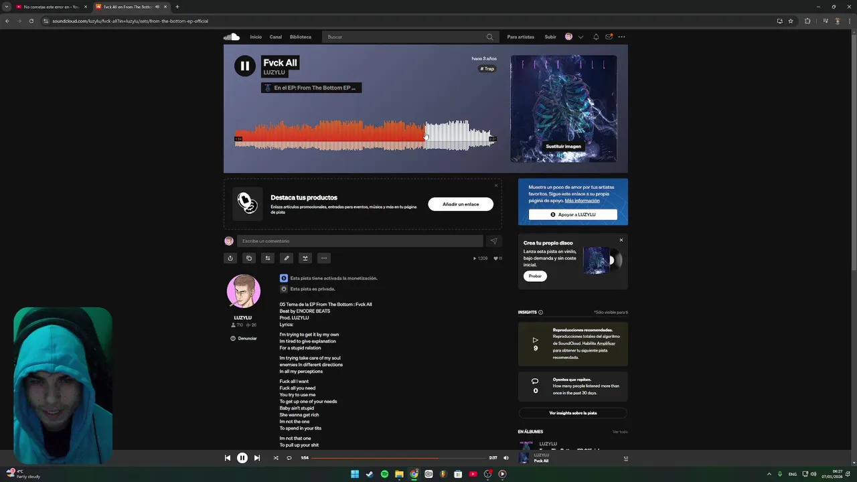857x482 pixels.
Task: Open Chrome's three-dot menu
Action: 849,21
